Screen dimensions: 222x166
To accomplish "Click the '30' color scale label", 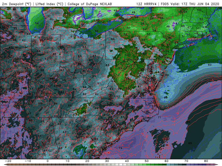I will (107, 161).
